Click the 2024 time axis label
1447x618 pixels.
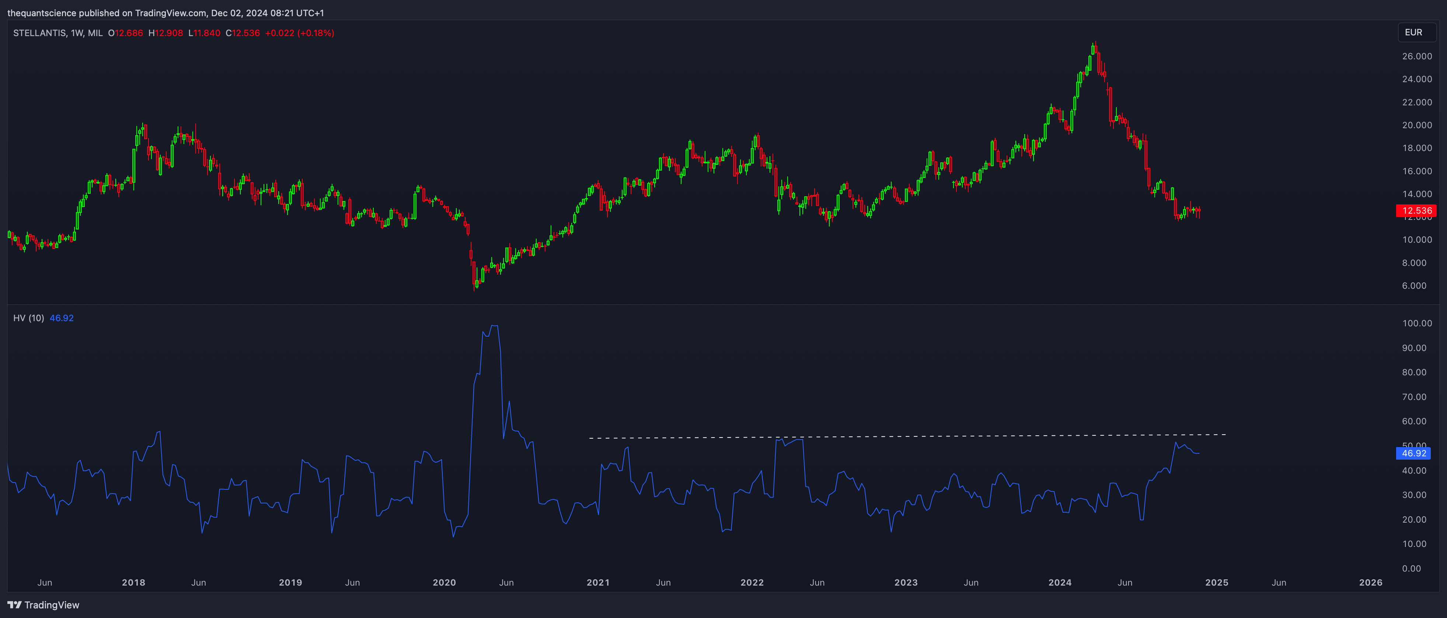(1060, 583)
